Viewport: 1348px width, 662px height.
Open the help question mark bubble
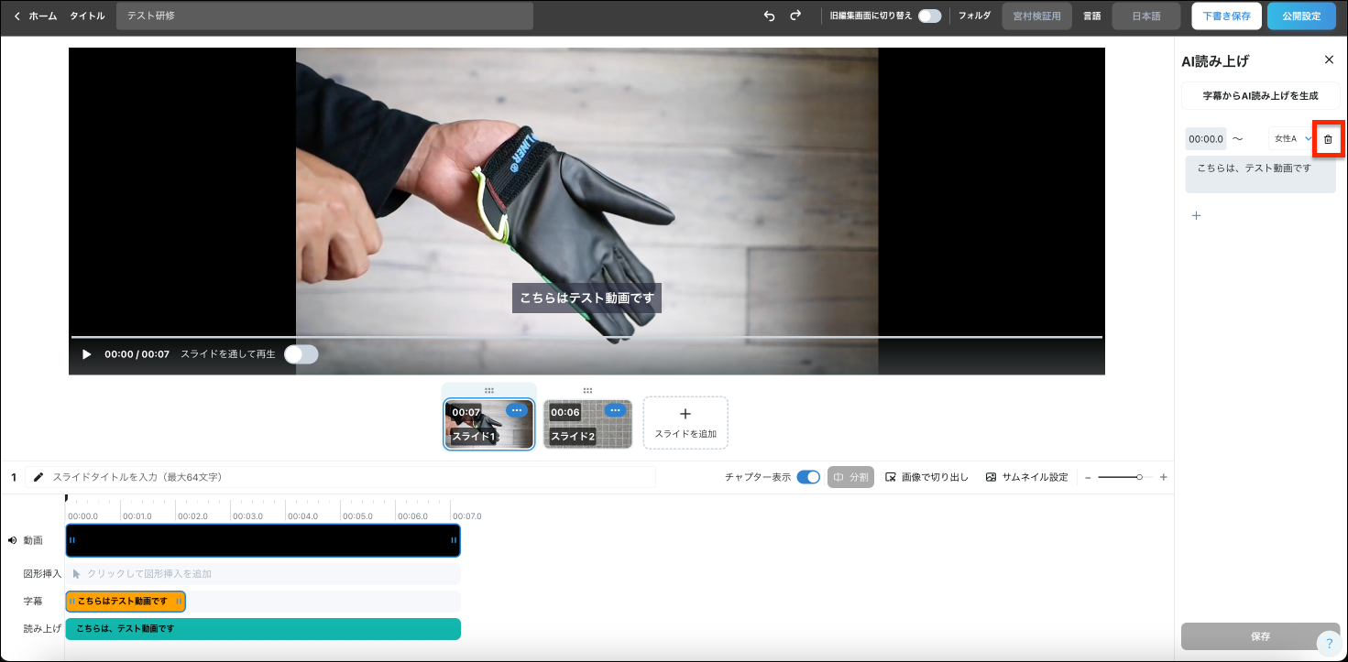(x=1329, y=644)
